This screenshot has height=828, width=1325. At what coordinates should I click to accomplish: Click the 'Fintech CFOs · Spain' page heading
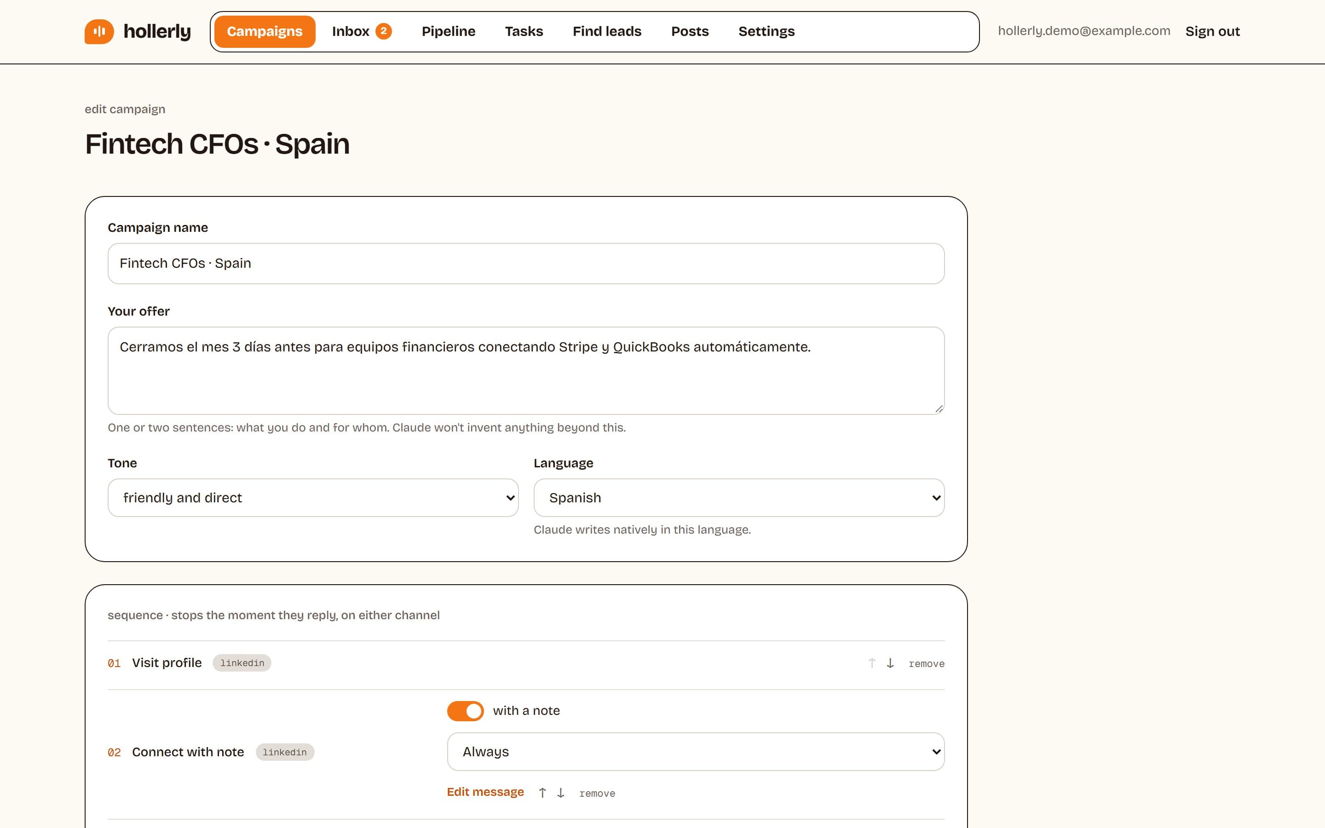pos(217,144)
